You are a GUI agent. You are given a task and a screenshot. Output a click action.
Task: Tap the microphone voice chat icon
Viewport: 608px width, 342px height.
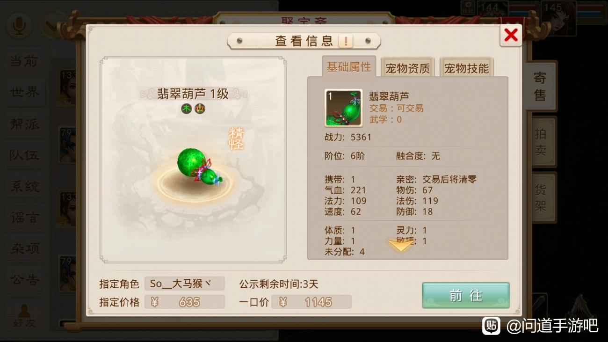coord(19,26)
